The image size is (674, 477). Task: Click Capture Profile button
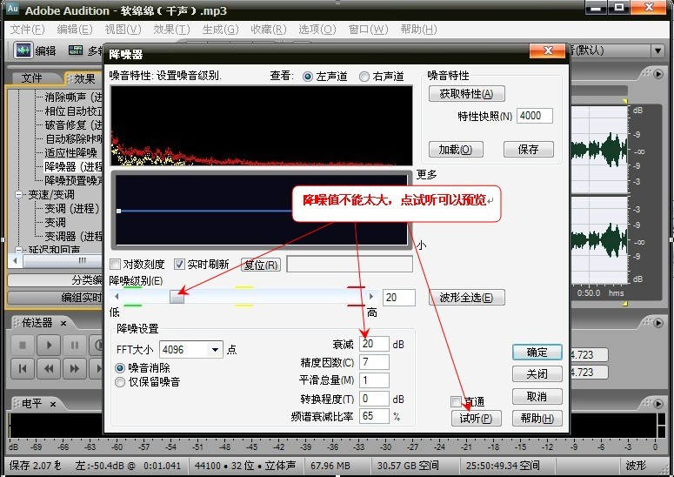pos(466,94)
